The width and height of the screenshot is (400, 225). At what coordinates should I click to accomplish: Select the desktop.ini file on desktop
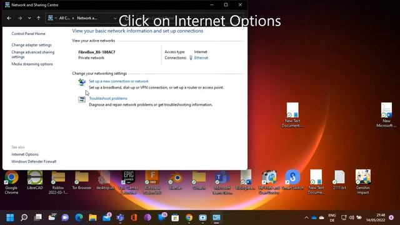(105, 180)
